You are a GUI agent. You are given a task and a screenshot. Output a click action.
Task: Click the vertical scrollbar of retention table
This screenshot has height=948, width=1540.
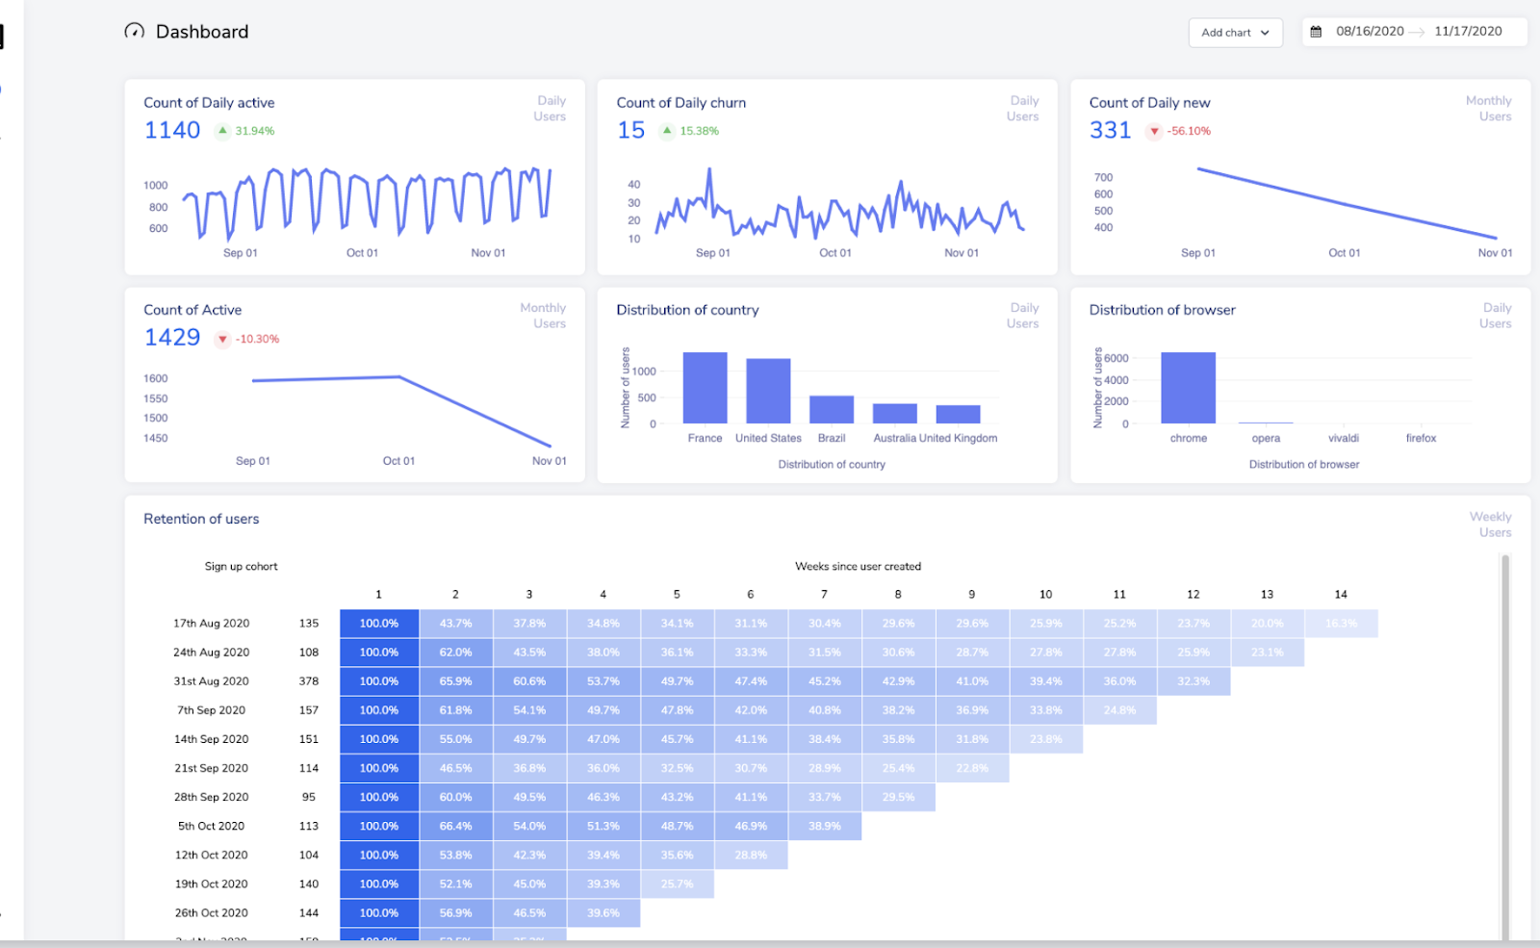tap(1505, 746)
